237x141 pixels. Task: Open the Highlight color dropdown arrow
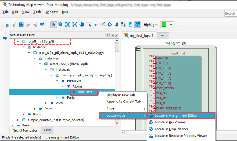(x=171, y=25)
